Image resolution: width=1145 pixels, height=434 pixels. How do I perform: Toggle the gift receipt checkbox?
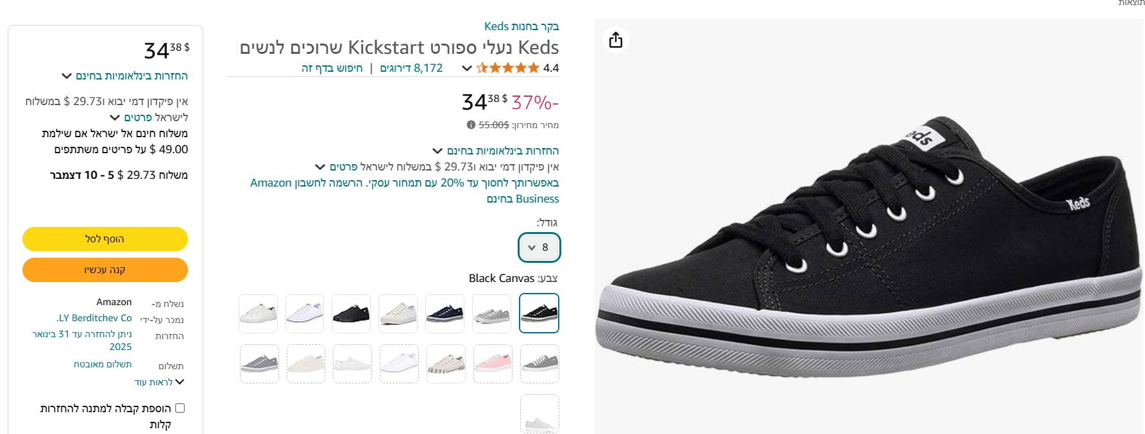coord(180,408)
